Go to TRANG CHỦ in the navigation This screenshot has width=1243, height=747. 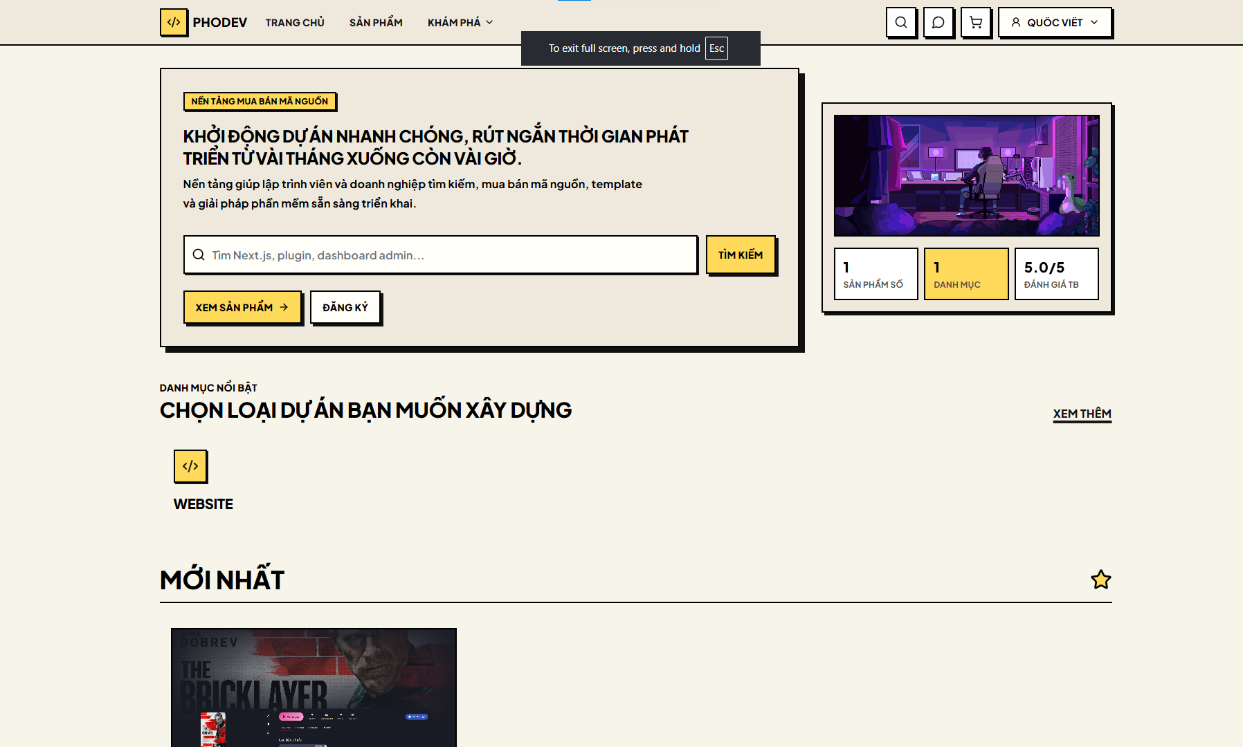coord(295,22)
